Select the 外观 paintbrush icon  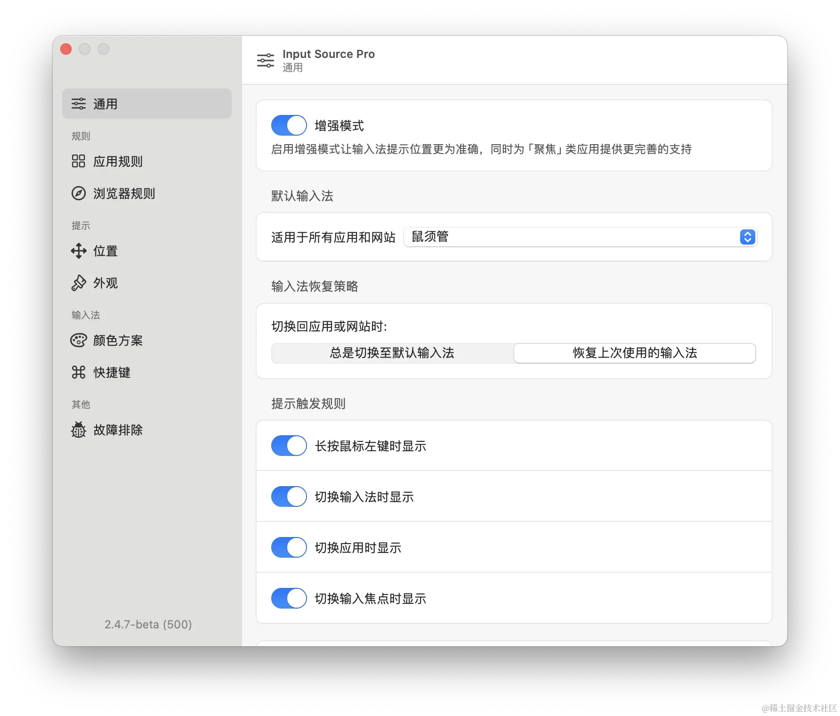pos(79,283)
